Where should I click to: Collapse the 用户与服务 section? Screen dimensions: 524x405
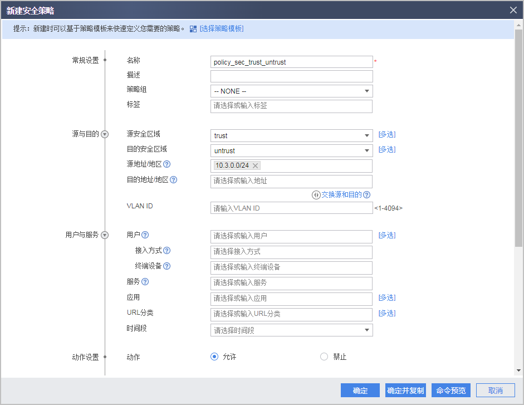click(x=105, y=235)
